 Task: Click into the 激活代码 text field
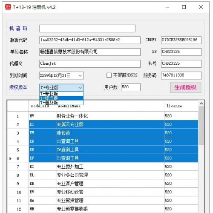click(x=90, y=40)
